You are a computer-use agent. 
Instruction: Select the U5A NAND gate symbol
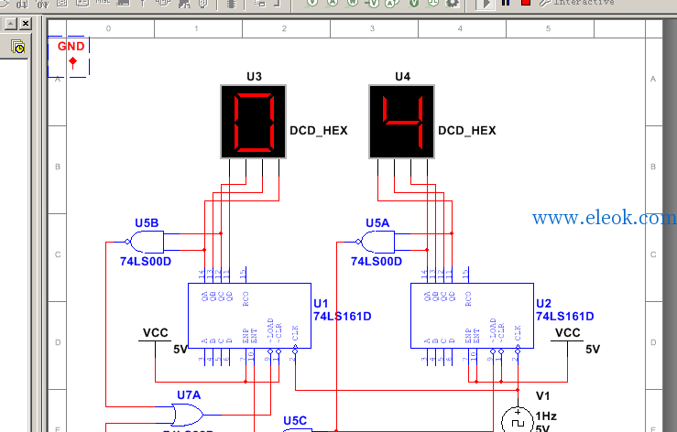[377, 242]
